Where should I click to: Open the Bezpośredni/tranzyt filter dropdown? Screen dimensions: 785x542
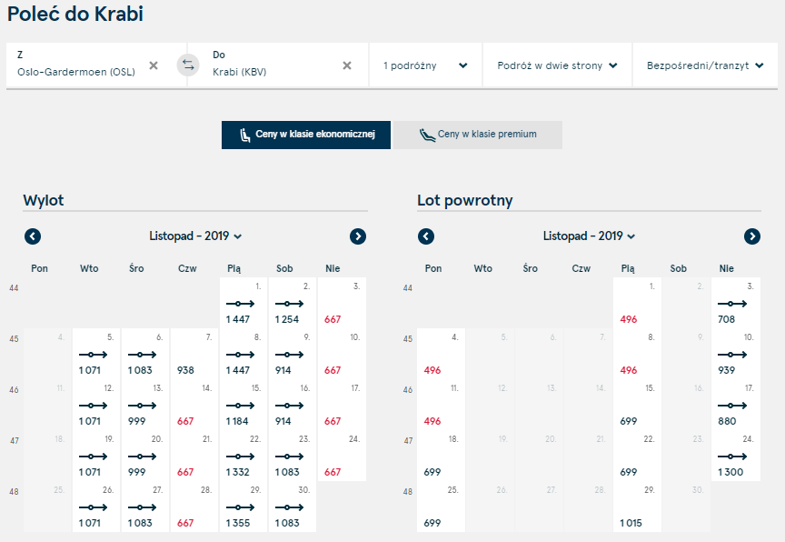click(x=705, y=65)
